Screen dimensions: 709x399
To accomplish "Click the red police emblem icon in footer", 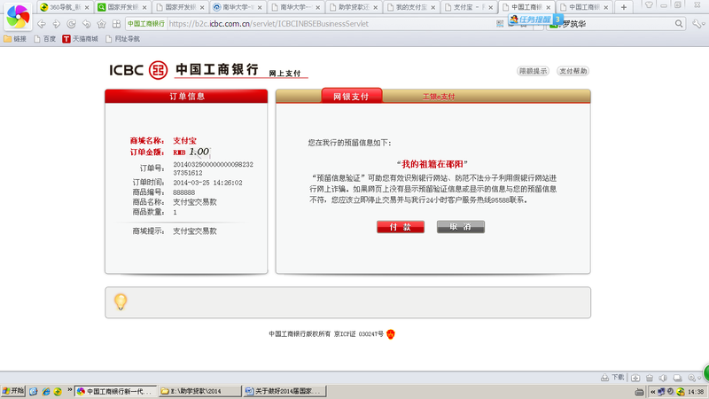I will coord(391,334).
